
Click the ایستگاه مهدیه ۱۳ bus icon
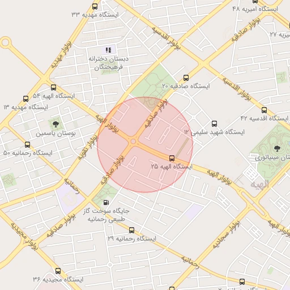pos(26,99)
